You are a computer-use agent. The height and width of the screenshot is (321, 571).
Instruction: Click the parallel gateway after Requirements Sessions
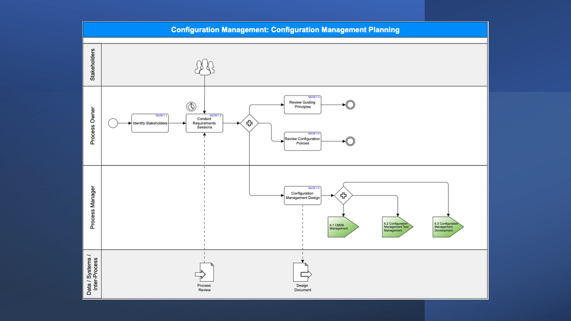249,123
